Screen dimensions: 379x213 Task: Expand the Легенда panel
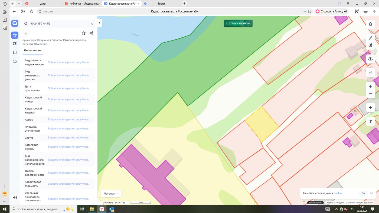click(111, 194)
